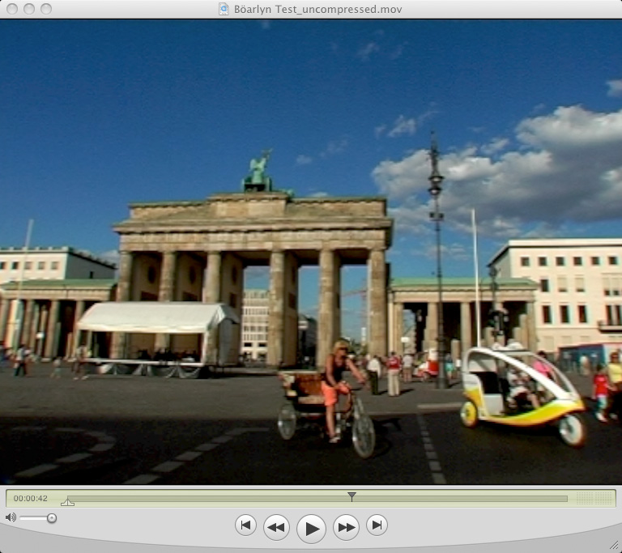Jump to the end of the movie

[377, 525]
